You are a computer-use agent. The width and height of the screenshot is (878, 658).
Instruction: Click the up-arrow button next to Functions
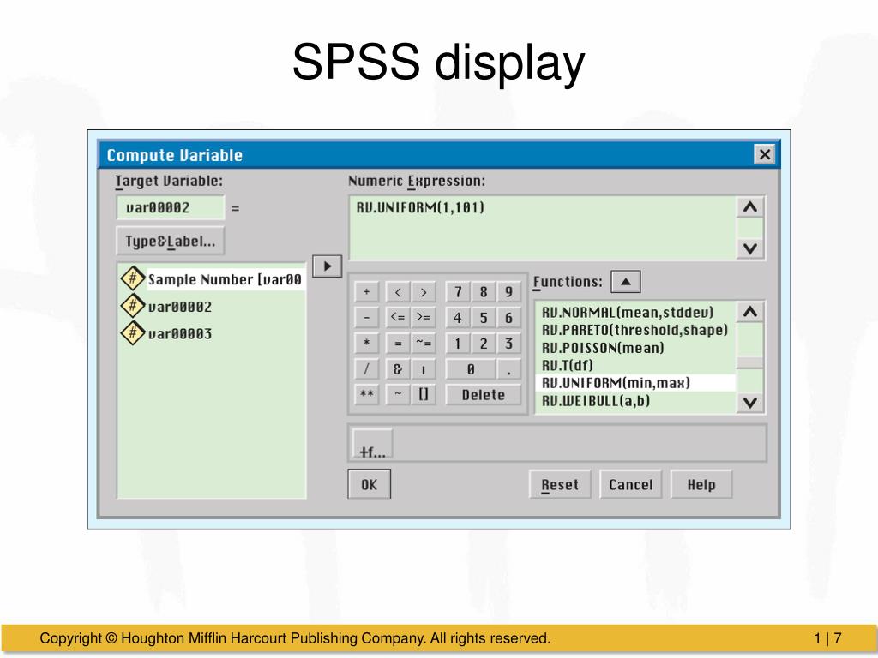(625, 281)
